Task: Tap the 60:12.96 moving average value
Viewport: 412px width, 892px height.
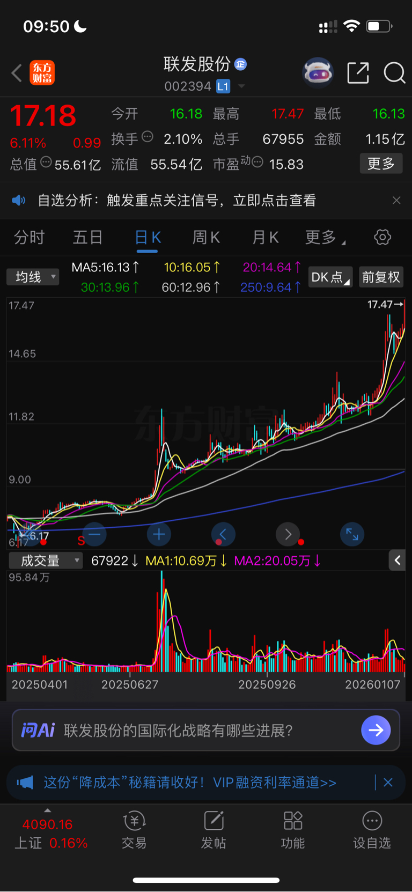Action: pyautogui.click(x=191, y=287)
